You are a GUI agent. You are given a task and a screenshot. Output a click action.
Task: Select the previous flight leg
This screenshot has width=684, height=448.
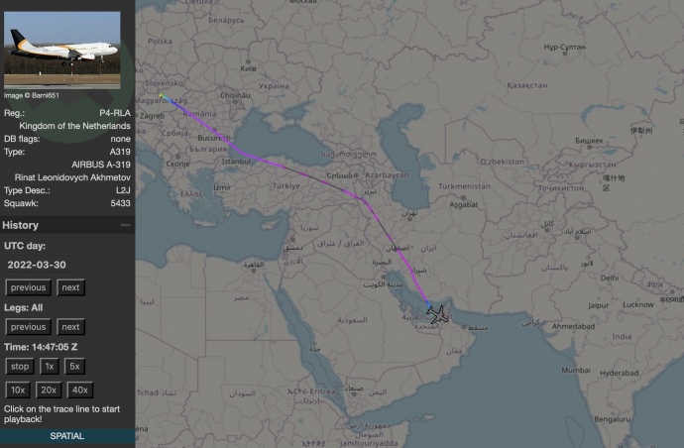pyautogui.click(x=29, y=327)
